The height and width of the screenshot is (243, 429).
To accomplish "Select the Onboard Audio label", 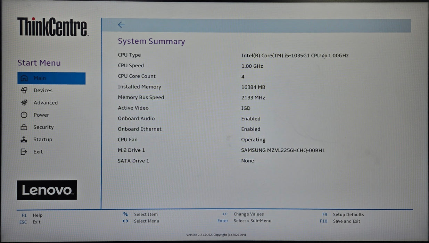I will tap(136, 118).
